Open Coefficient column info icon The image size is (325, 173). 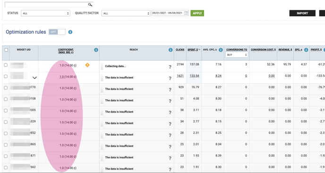point(96,50)
